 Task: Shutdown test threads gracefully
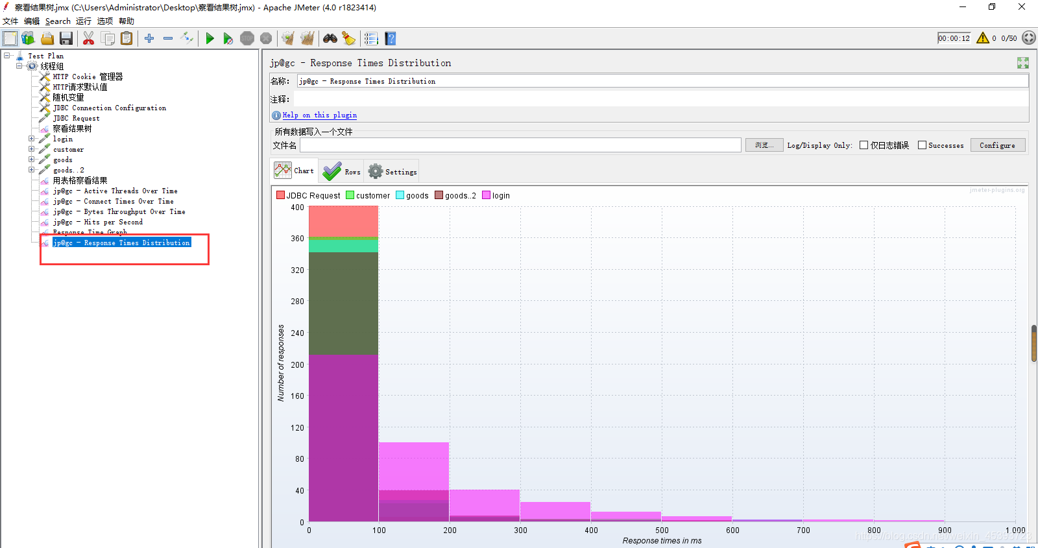[266, 38]
